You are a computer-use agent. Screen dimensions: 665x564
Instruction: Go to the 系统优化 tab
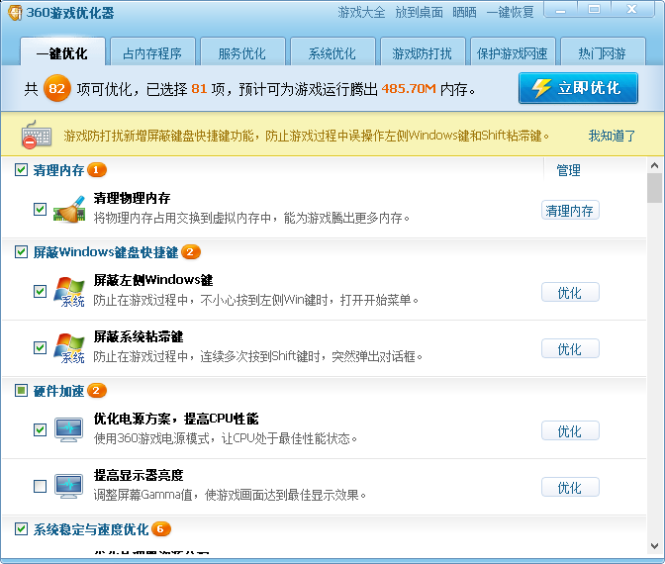click(x=332, y=52)
